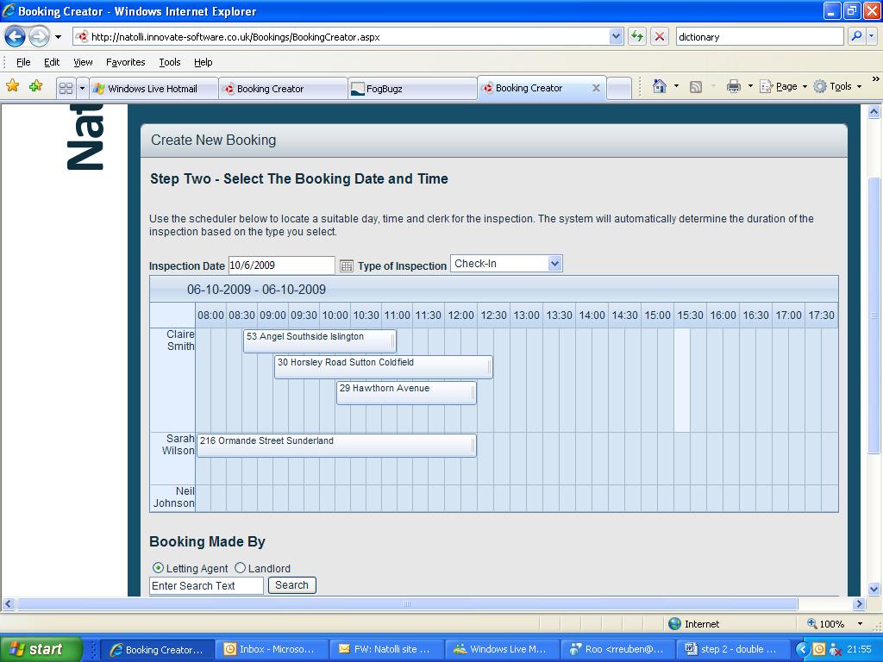Viewport: 883px width, 662px height.
Task: Open a new blank tab
Action: (x=619, y=89)
